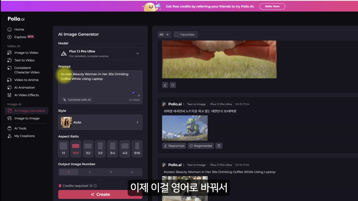Open the cafe laptop image thumbnail
The image size is (358, 201).
point(185,189)
